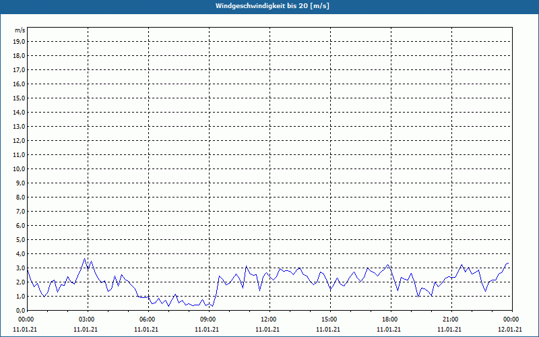539x337 pixels.
Task: Click the 09:00 time axis label
Action: point(208,319)
